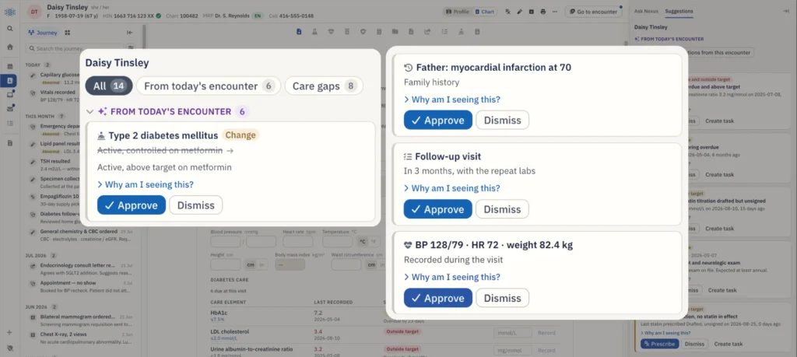The width and height of the screenshot is (797, 357).
Task: Click in the Search the journey field
Action: point(75,48)
